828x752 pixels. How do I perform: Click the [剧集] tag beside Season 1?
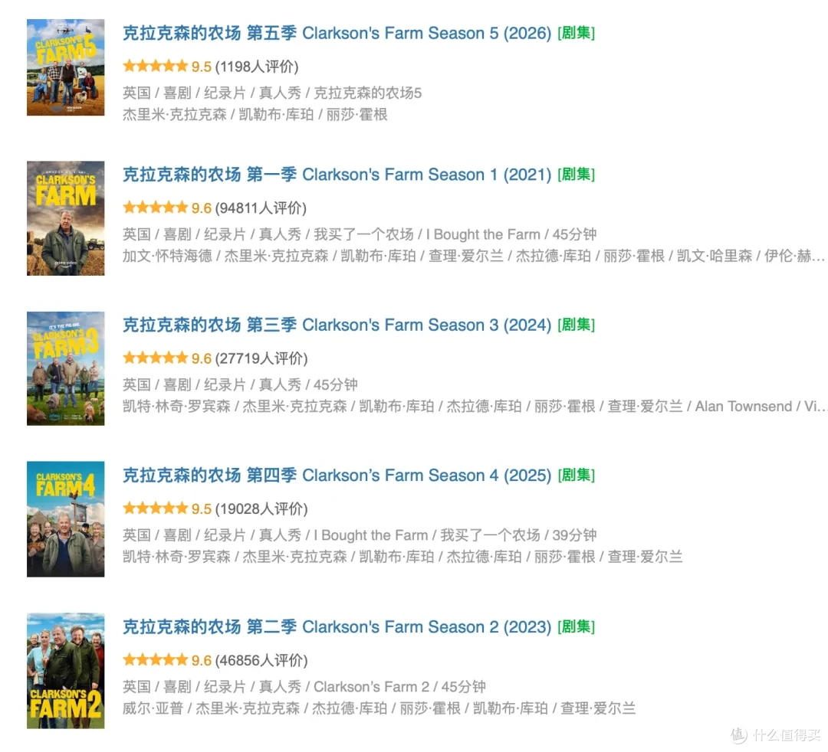tap(576, 175)
